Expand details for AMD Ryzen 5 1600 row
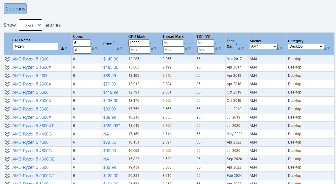 tap(7, 59)
